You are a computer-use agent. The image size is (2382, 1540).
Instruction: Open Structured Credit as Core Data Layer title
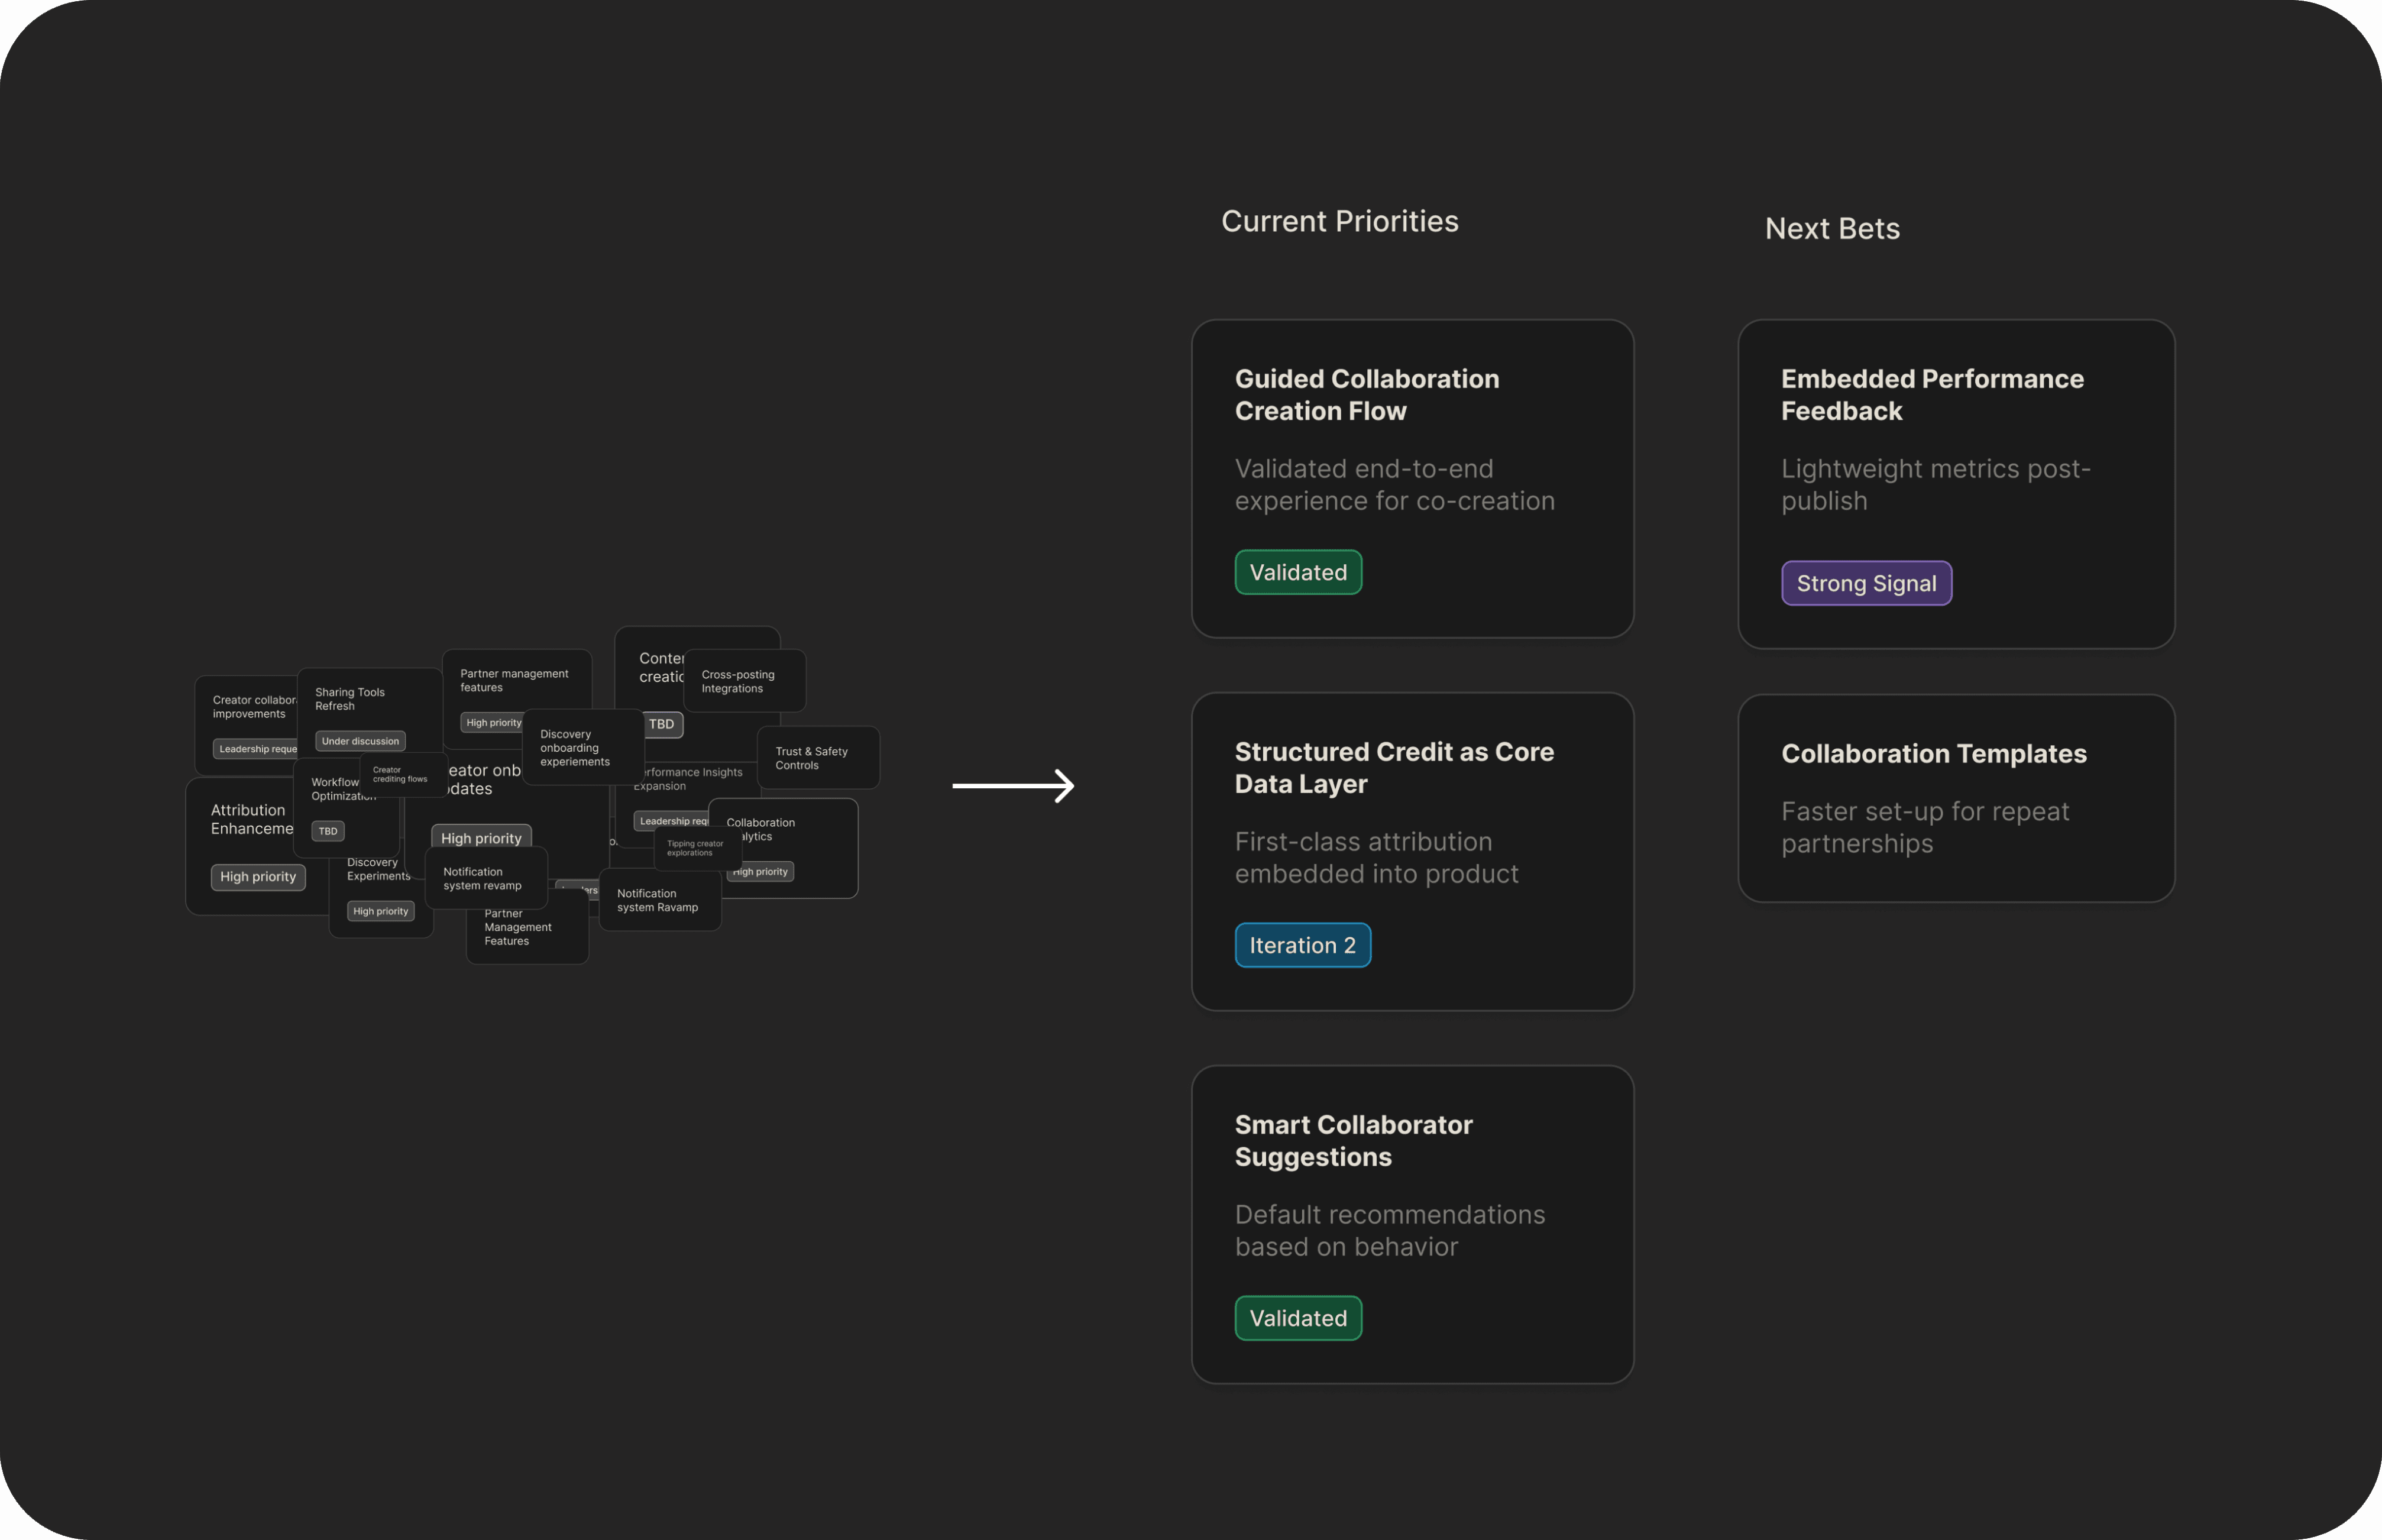tap(1393, 768)
